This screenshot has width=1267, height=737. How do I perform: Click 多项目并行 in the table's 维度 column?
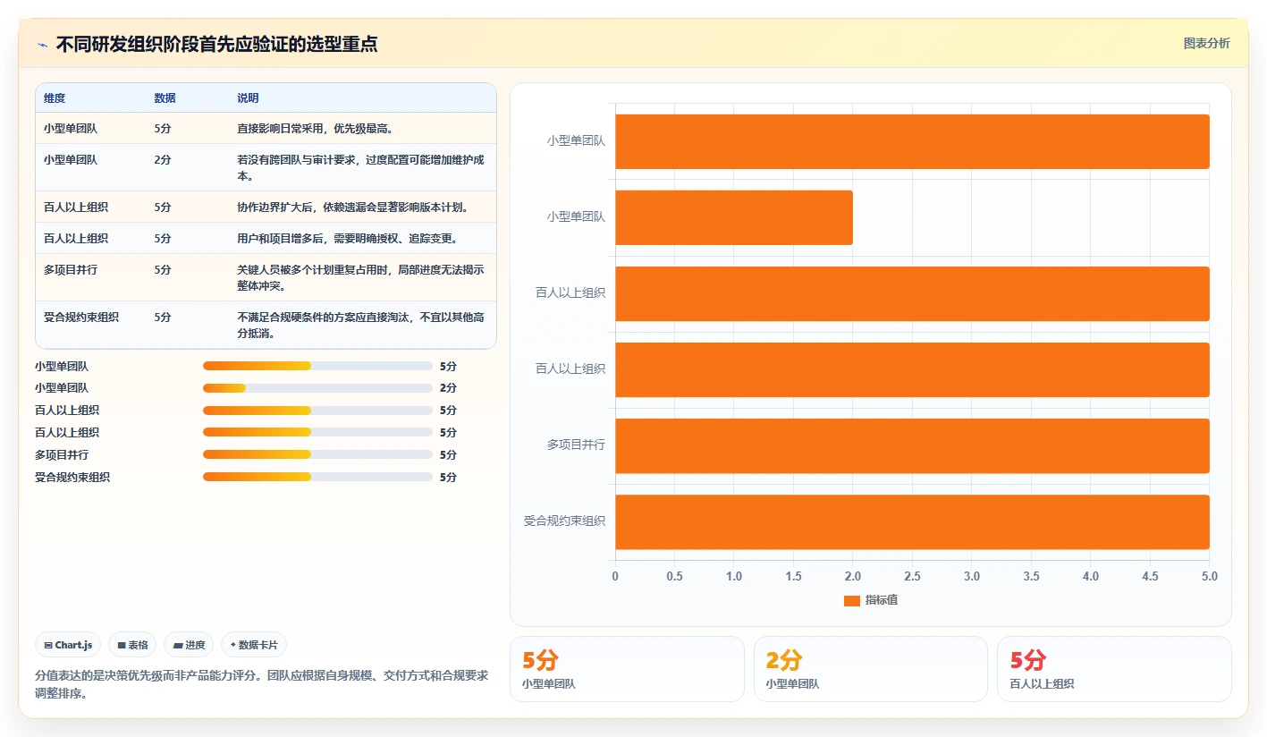[x=71, y=270]
